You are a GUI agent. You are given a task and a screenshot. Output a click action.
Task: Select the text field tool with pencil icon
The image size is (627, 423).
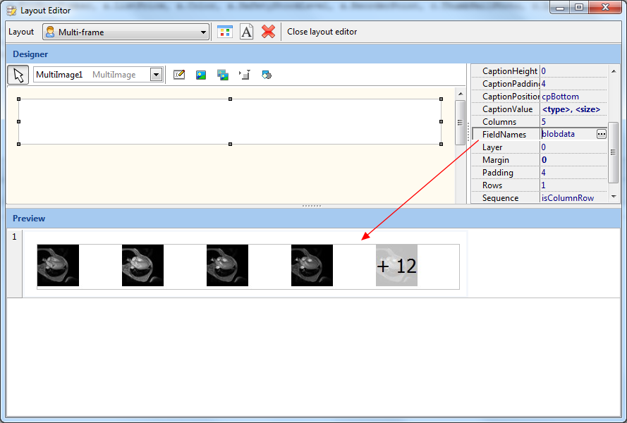(x=179, y=75)
